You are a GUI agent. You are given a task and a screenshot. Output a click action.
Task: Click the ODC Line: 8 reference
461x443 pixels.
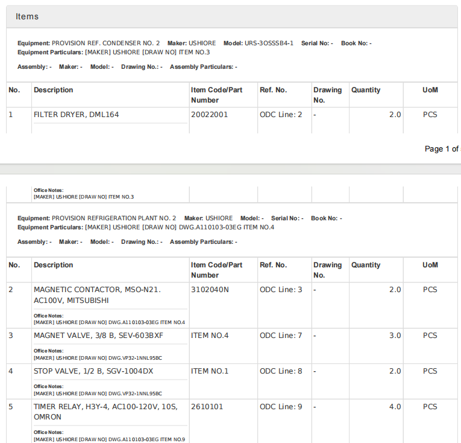(281, 371)
